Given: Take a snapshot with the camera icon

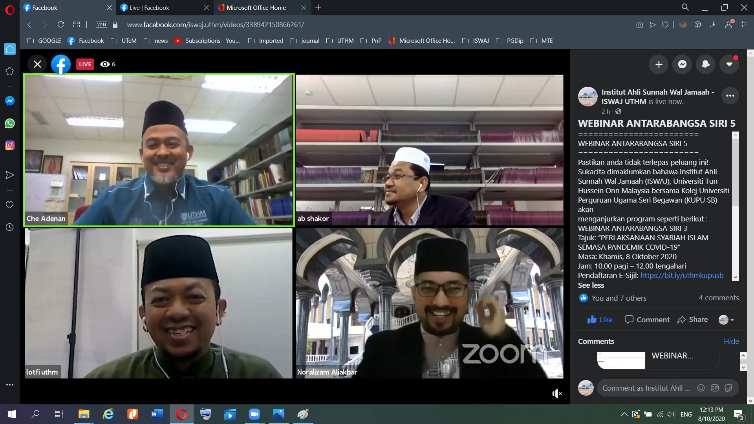Looking at the screenshot, I should coord(640,25).
